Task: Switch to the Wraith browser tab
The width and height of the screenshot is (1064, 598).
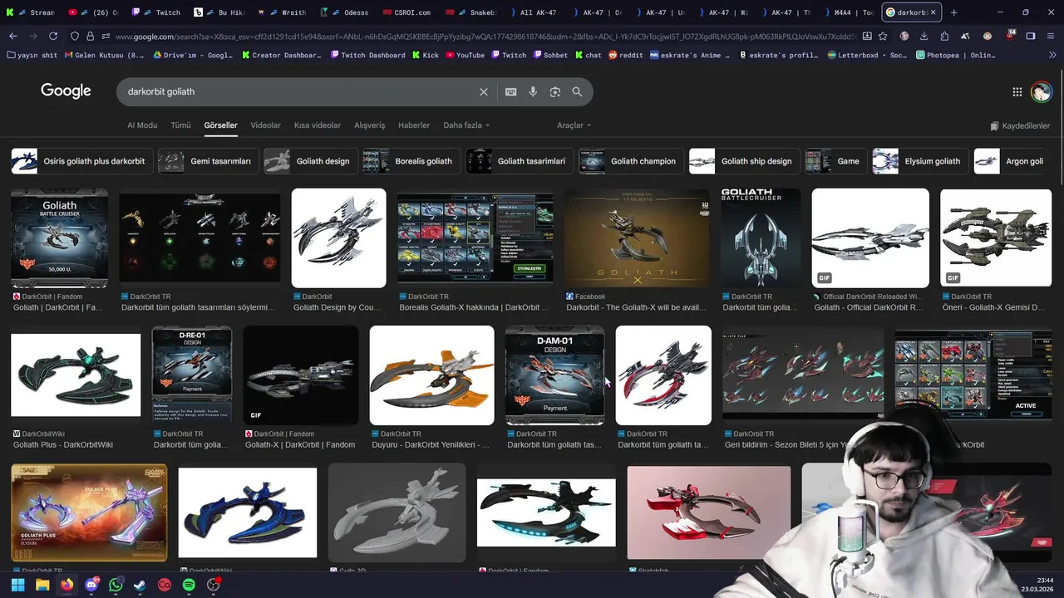Action: click(x=283, y=12)
